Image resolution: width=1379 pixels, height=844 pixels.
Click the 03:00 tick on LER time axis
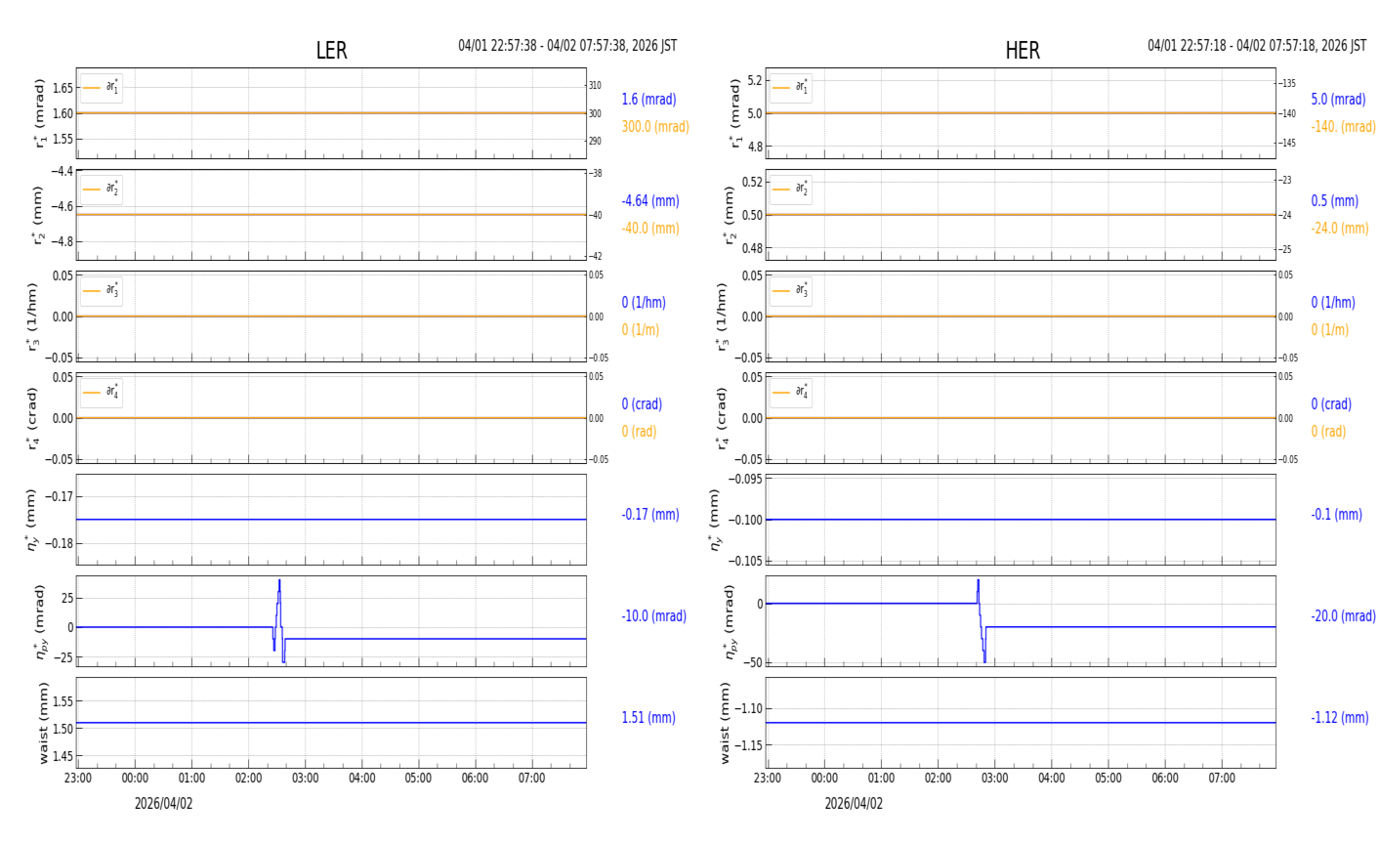[x=305, y=779]
